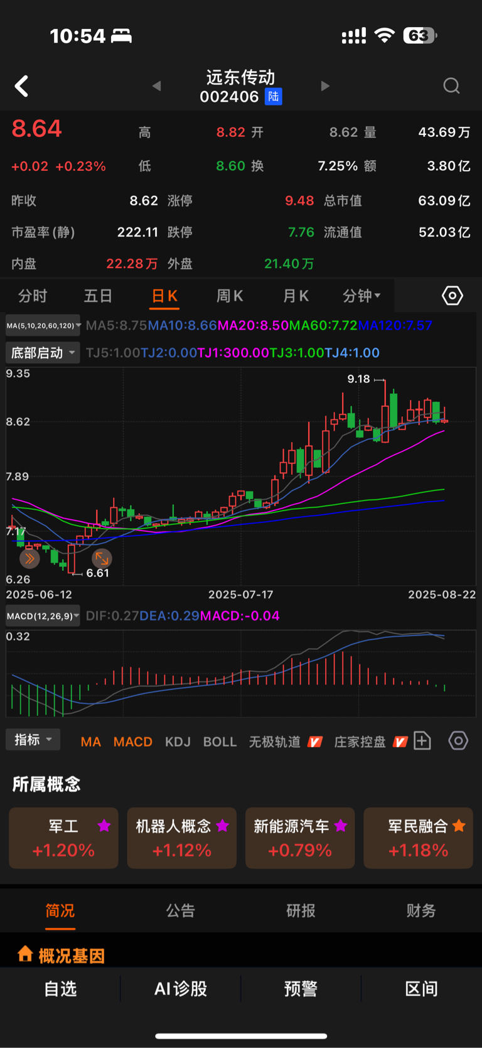The height and width of the screenshot is (1048, 482).
Task: Tap the purple star on 新能源汽车
Action: 341,826
